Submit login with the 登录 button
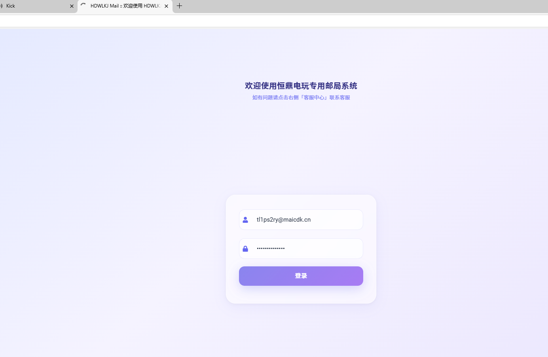Screen dimensions: 548x357 301,276
